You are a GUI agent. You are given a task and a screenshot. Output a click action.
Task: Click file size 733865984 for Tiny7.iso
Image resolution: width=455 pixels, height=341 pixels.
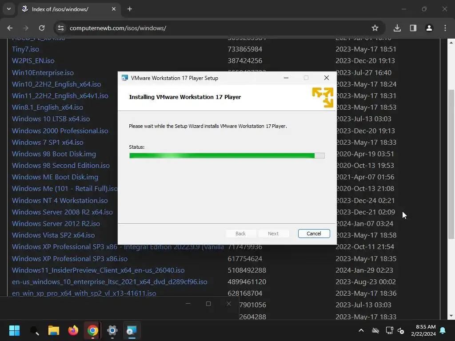pyautogui.click(x=245, y=49)
